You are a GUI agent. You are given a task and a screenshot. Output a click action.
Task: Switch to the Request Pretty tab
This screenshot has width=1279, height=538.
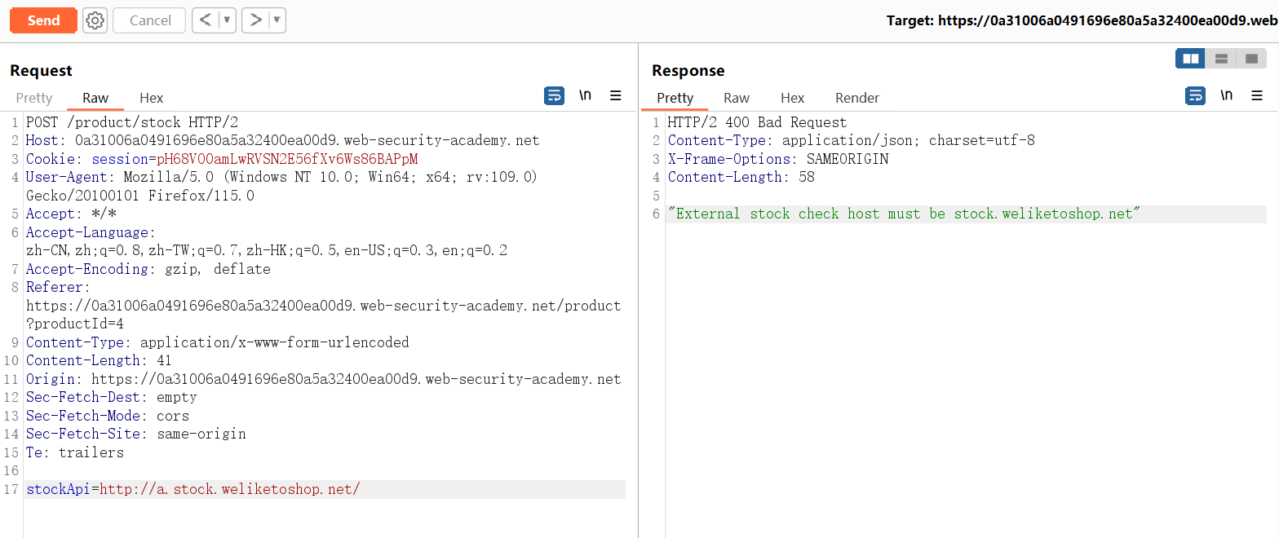(x=34, y=98)
